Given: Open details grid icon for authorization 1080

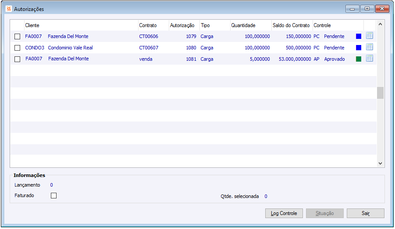Looking at the screenshot, I should coord(369,47).
